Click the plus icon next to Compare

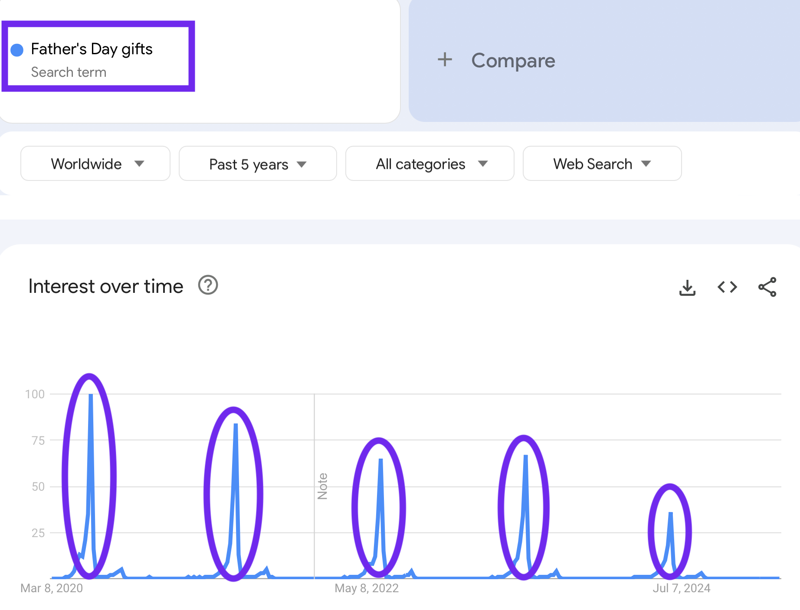[x=445, y=60]
